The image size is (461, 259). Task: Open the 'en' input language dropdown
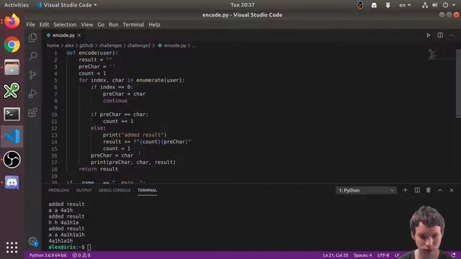(405, 5)
